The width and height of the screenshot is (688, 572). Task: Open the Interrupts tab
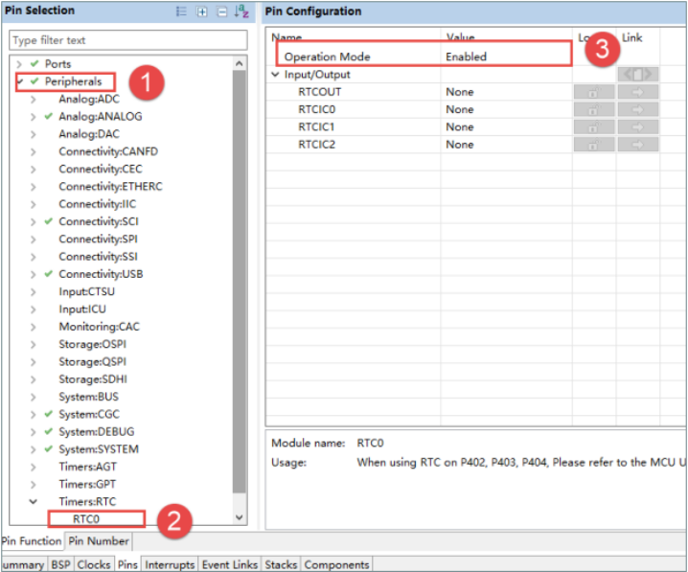click(x=170, y=564)
